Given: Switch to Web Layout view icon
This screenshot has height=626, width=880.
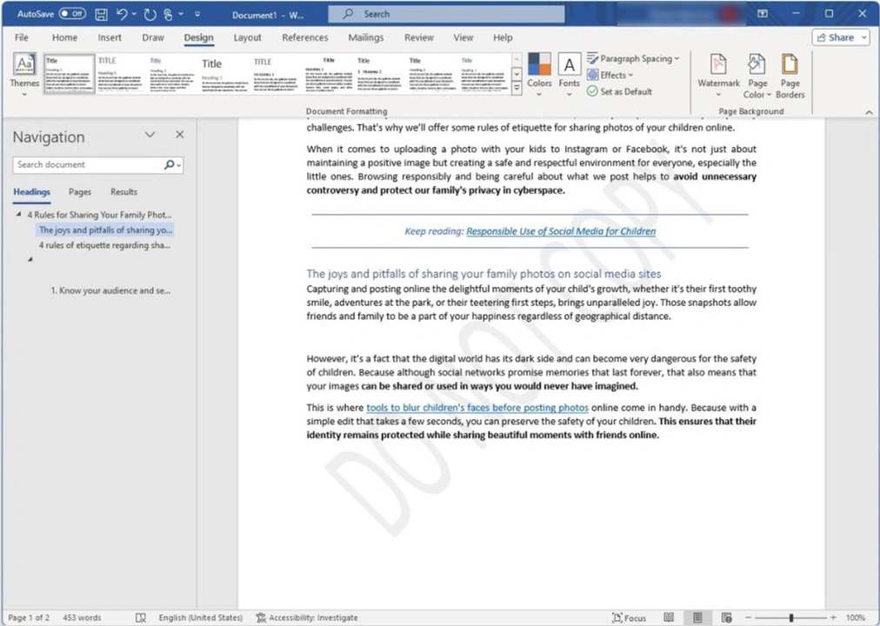Looking at the screenshot, I should point(726,617).
